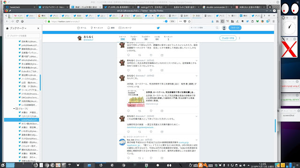The width and height of the screenshot is (300, 168).
Task: Open モーメント in Twitter nav
Action: point(97,28)
